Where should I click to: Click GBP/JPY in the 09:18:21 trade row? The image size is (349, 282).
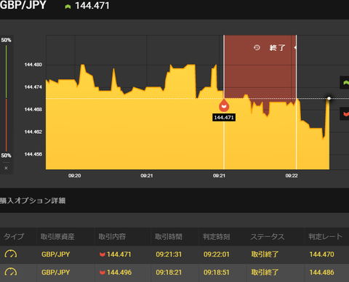(x=55, y=273)
